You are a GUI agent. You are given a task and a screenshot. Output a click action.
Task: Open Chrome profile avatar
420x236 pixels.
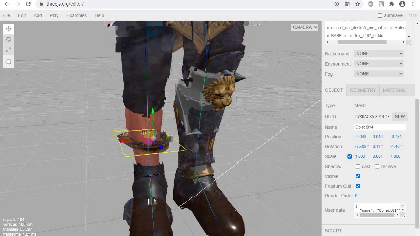402,4
